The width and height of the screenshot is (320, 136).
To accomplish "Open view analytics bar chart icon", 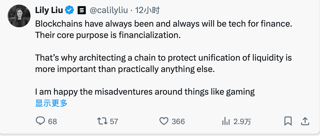I will point(226,121).
